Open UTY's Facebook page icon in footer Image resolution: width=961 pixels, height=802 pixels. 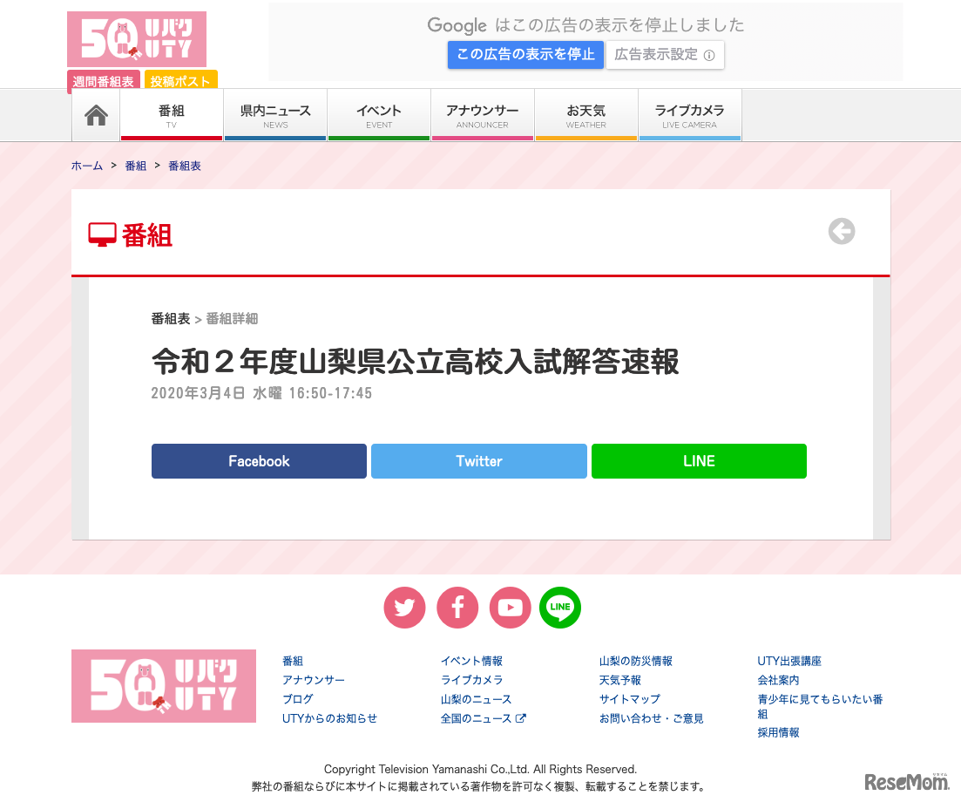(457, 608)
